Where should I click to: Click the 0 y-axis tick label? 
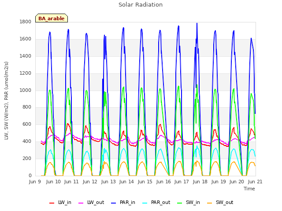pos(30,176)
